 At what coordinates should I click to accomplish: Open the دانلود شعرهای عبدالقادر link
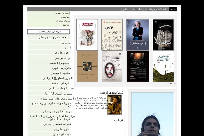pyautogui.click(x=57, y=99)
